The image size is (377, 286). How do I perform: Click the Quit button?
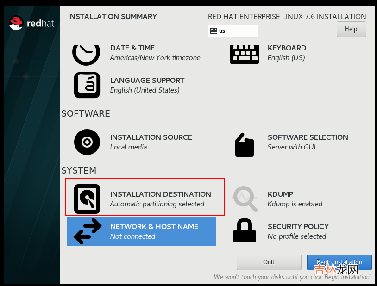point(269,262)
